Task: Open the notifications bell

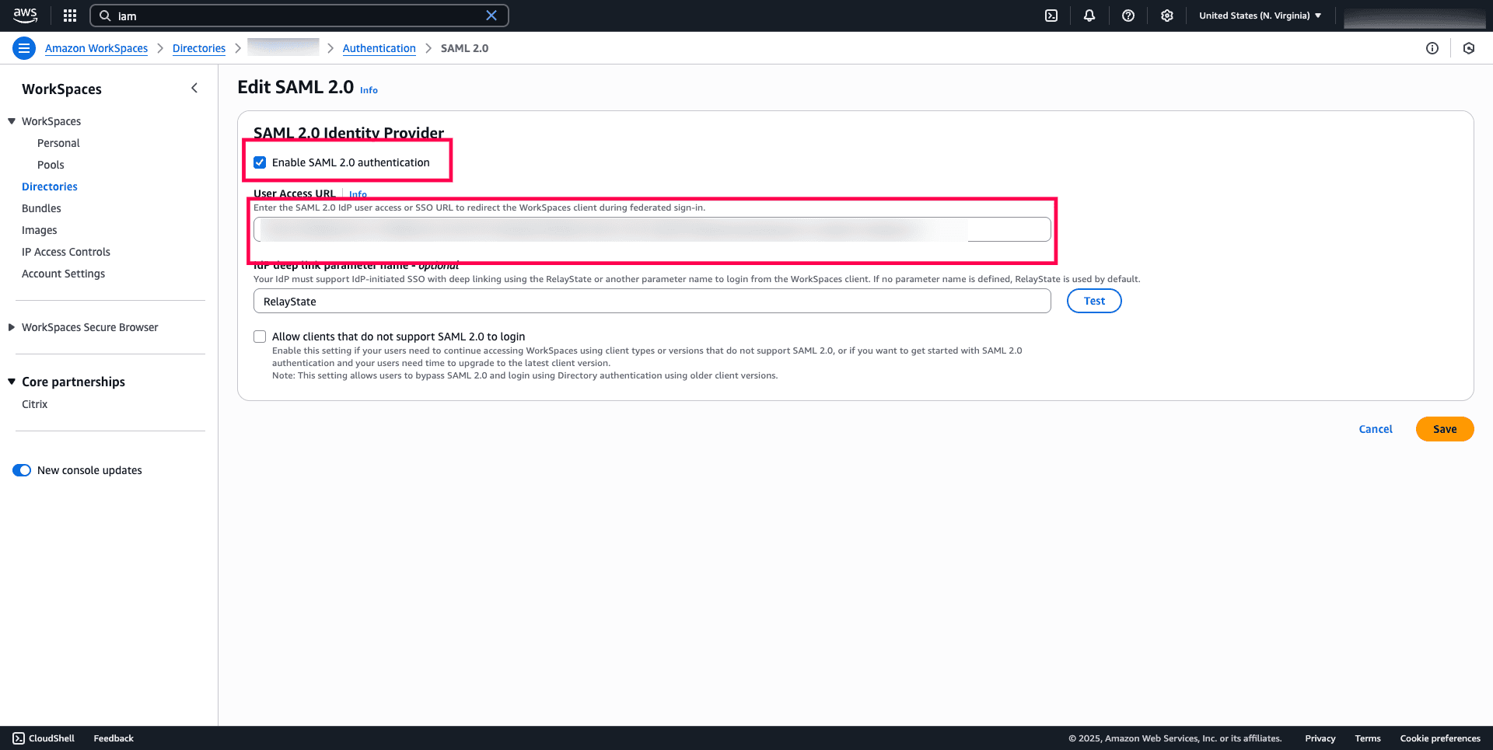Action: 1089,16
